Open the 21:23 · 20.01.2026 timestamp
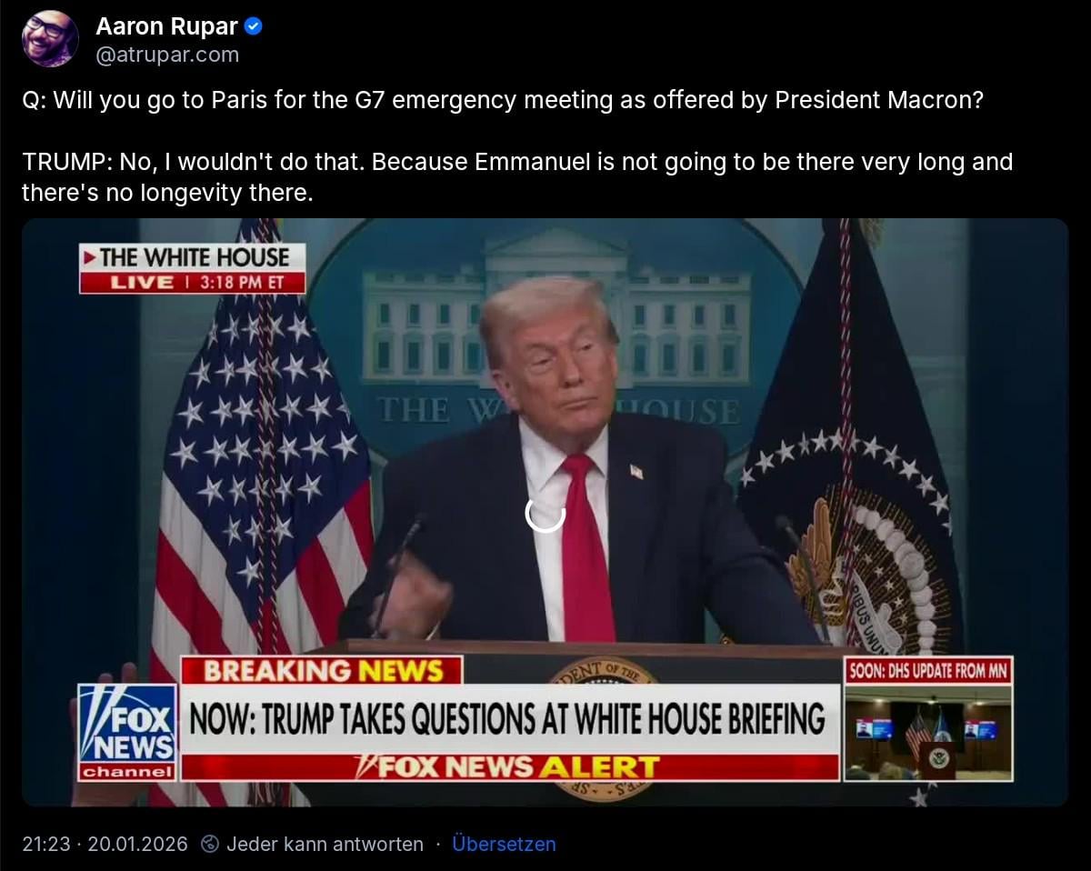The image size is (1091, 871). [x=105, y=845]
